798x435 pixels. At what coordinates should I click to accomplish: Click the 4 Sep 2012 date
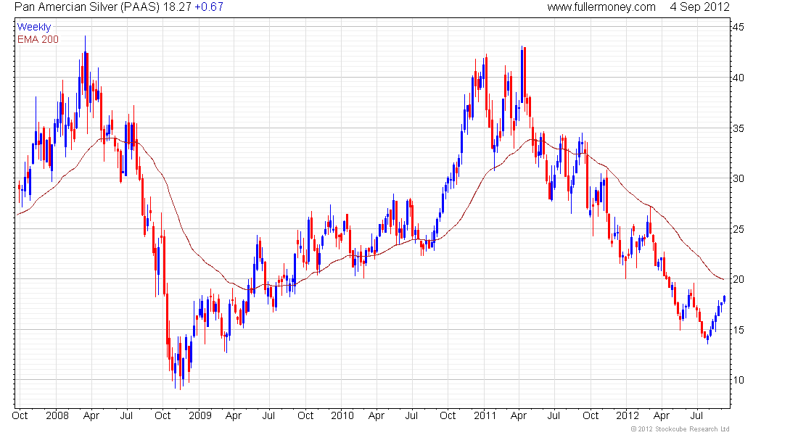(700, 7)
